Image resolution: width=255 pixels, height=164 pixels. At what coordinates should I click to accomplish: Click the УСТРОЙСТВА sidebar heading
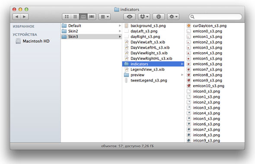(x=25, y=35)
